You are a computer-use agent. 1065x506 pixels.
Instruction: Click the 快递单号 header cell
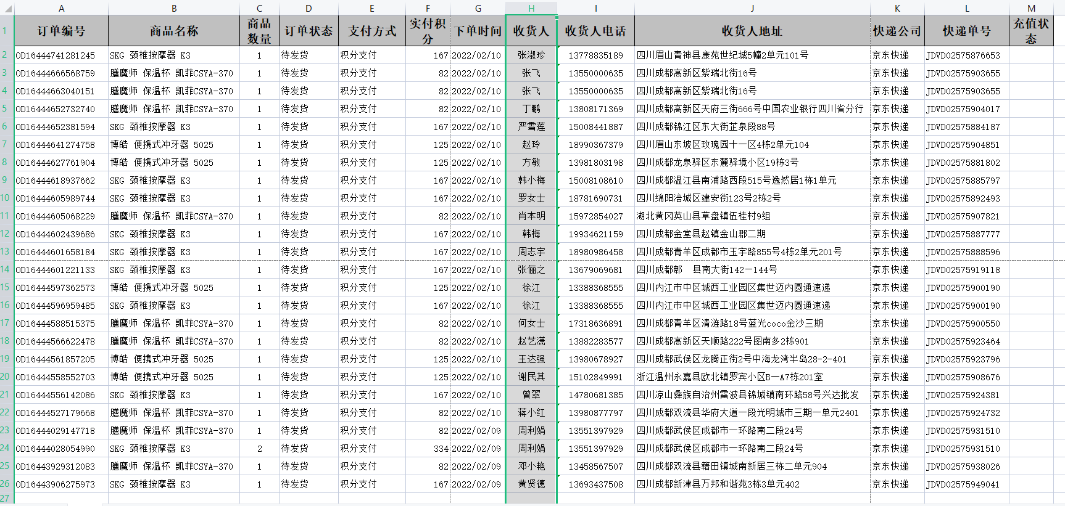[x=967, y=31]
